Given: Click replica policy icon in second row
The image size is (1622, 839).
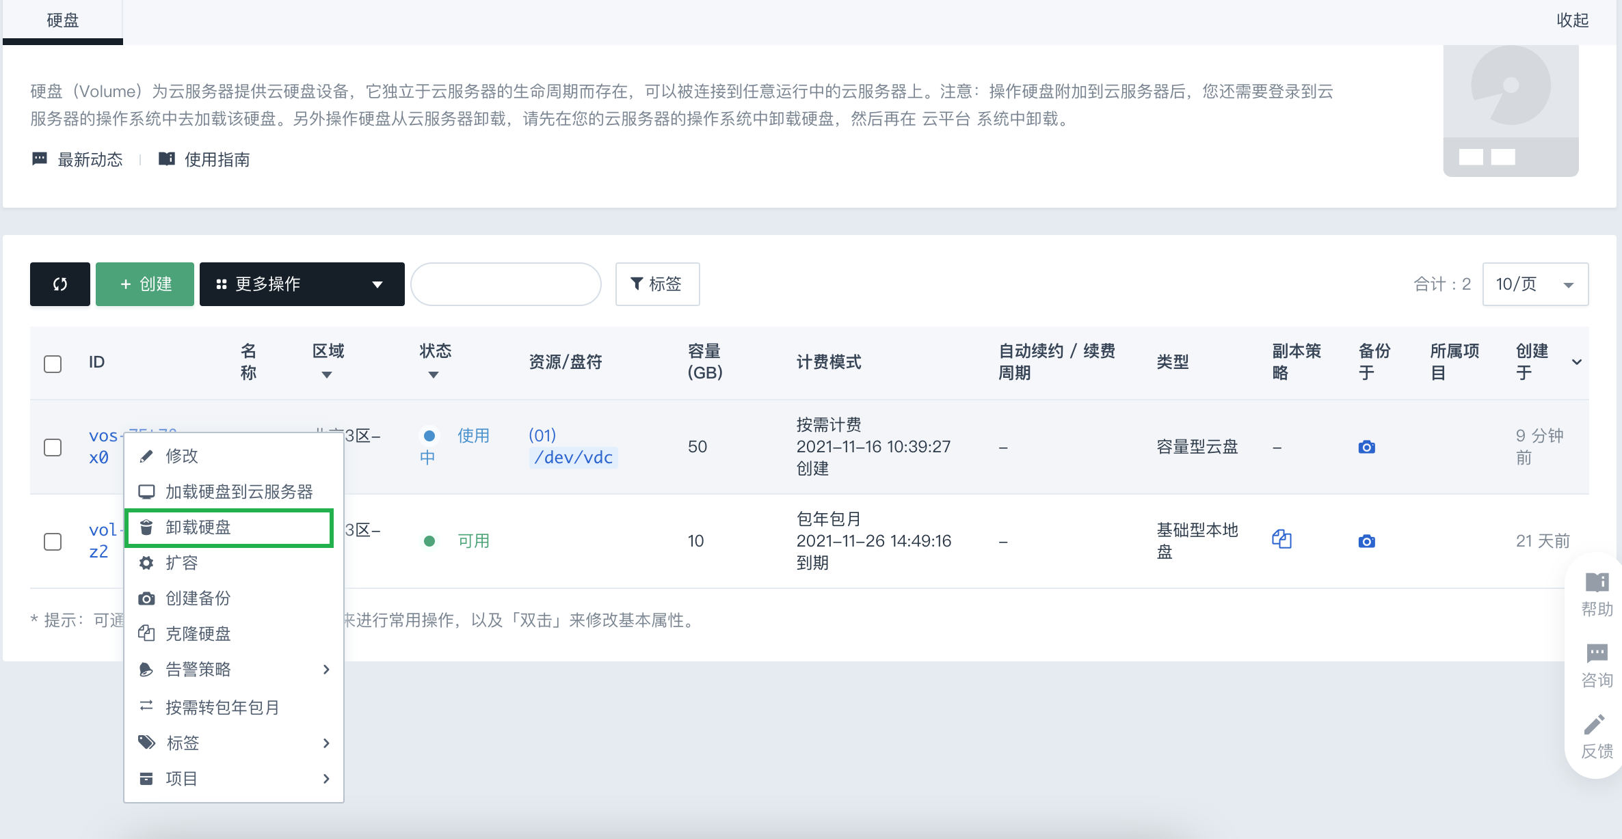Looking at the screenshot, I should tap(1281, 539).
